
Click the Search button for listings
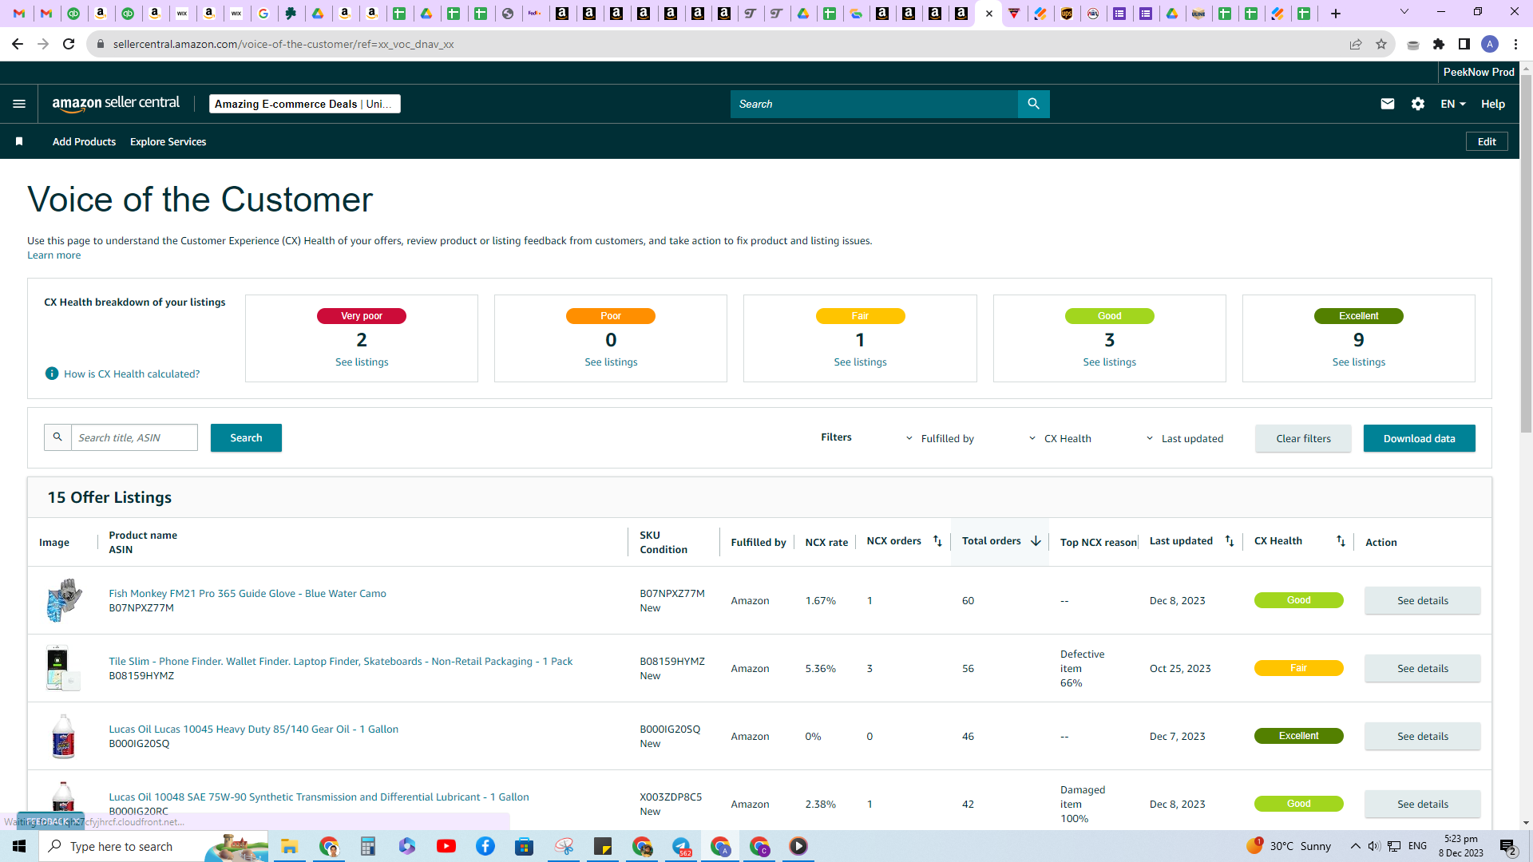point(246,437)
